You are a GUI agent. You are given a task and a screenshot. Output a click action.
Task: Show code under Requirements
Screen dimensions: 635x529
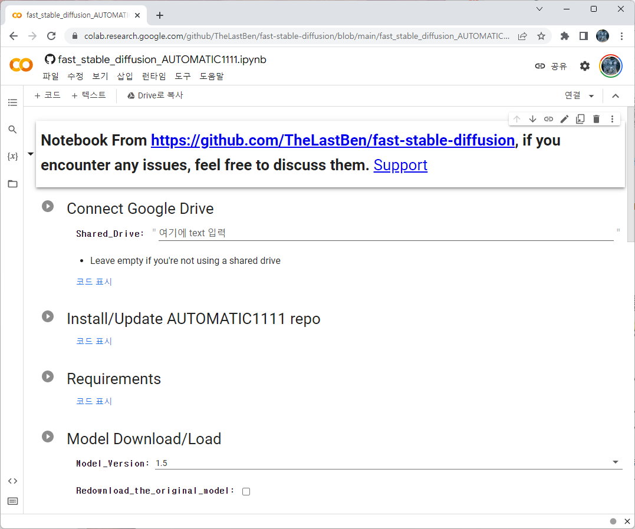94,401
